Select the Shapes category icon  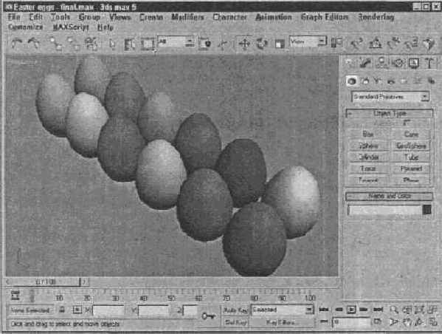tap(365, 81)
